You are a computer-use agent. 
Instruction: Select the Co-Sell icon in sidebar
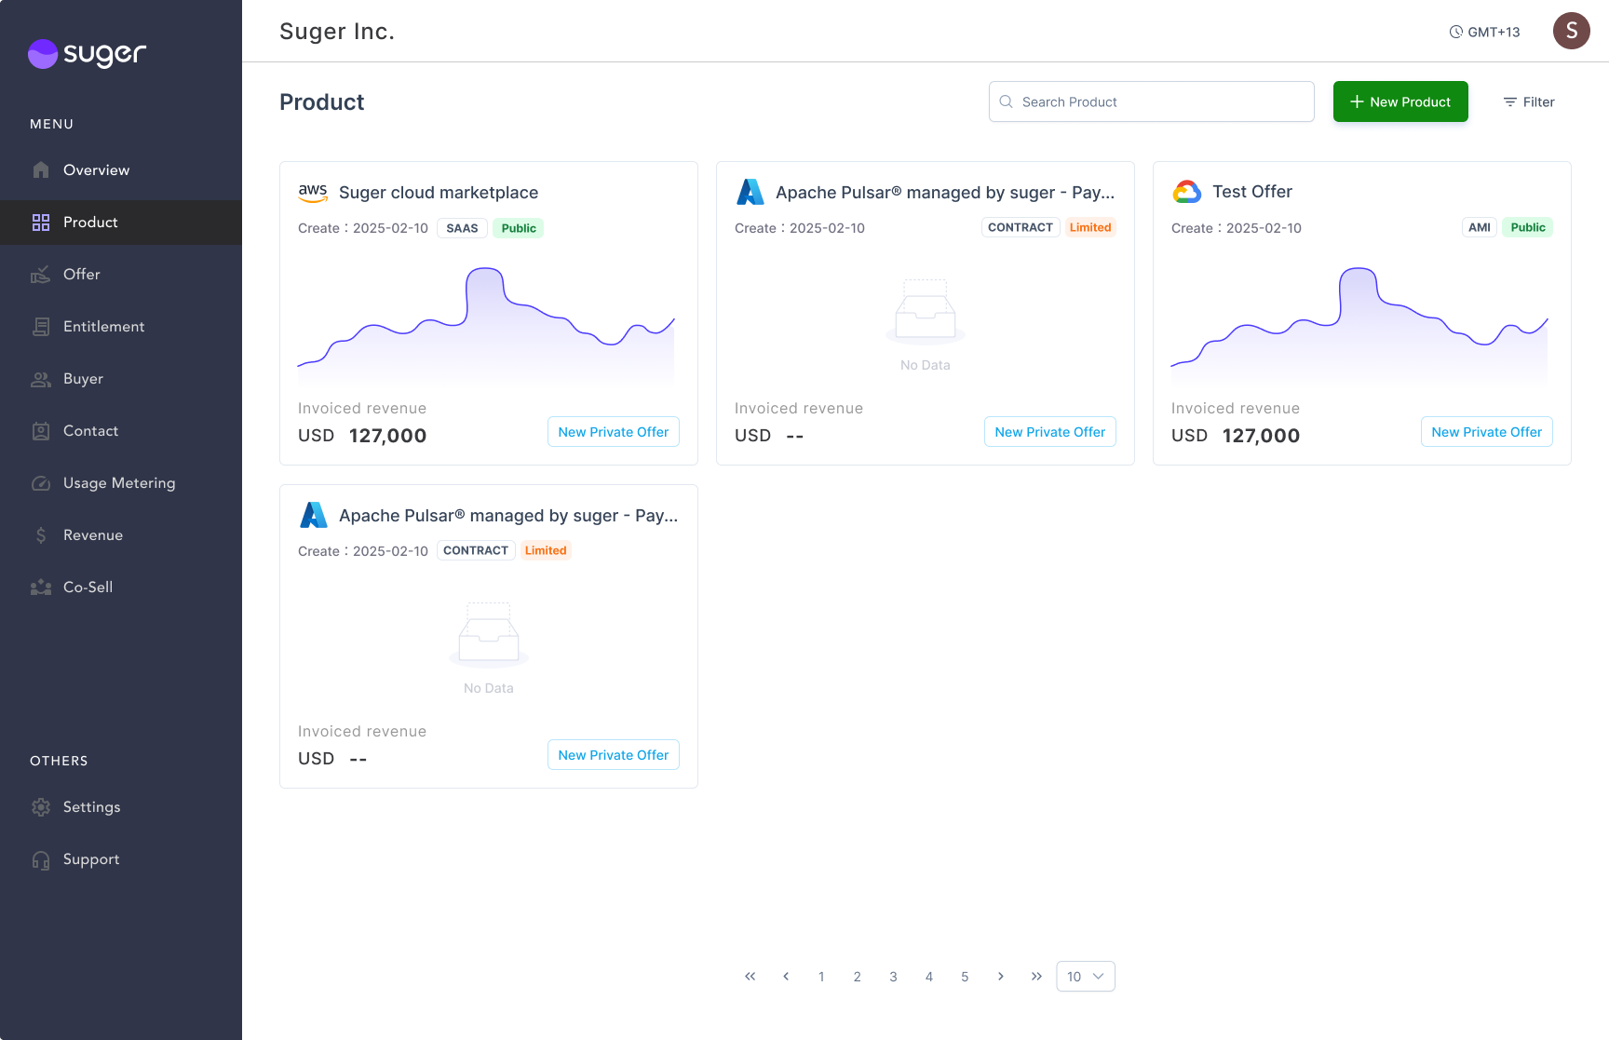[41, 587]
